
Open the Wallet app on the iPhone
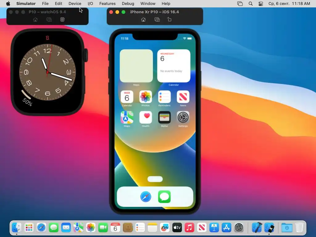pos(164,117)
